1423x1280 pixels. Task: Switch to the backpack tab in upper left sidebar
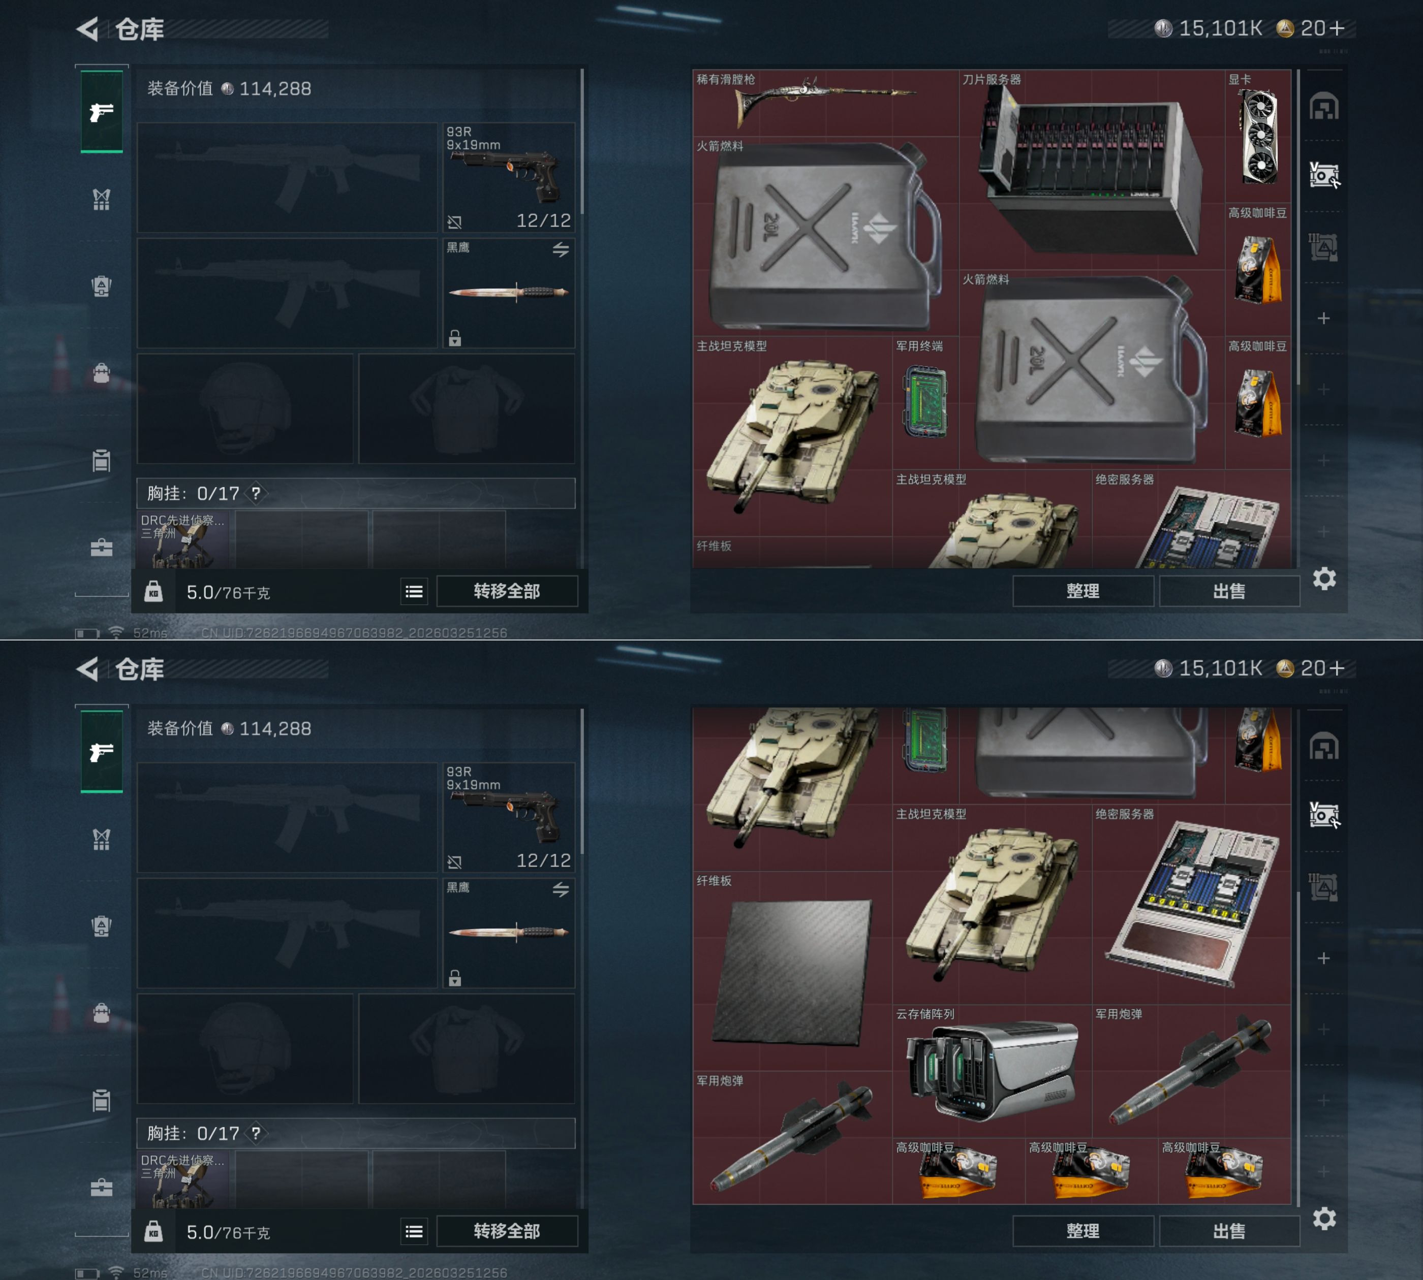[101, 285]
